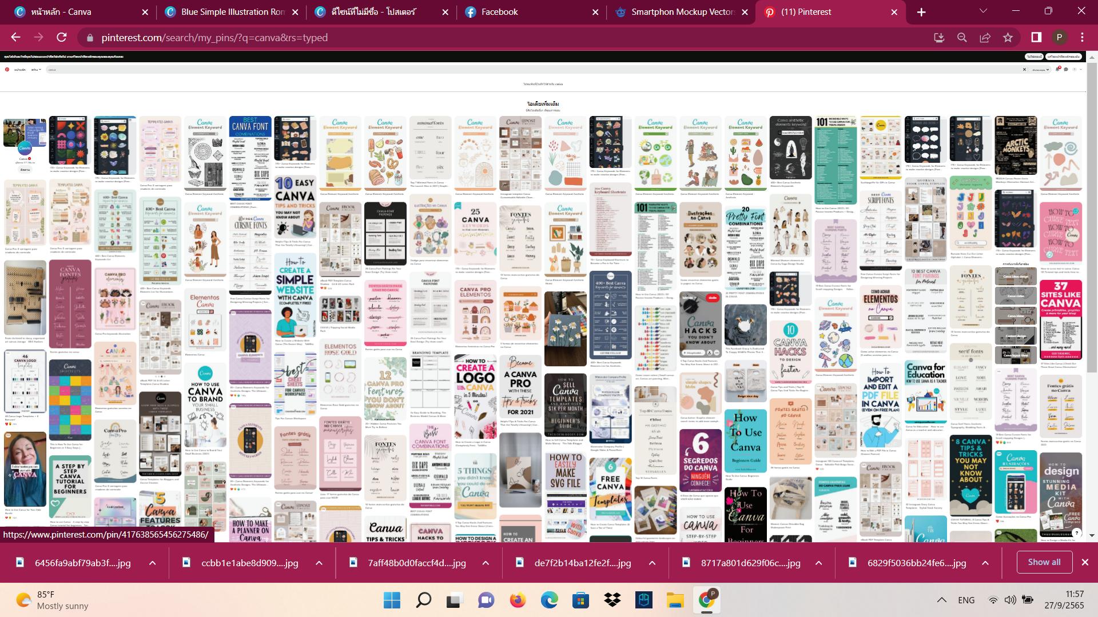Open the pins filter dropdown beside search
The width and height of the screenshot is (1098, 617).
[x=1041, y=70]
